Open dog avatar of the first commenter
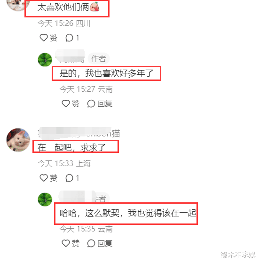The image size is (259, 263). 18,5
